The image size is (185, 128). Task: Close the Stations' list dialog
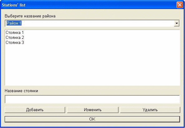pos(180,5)
